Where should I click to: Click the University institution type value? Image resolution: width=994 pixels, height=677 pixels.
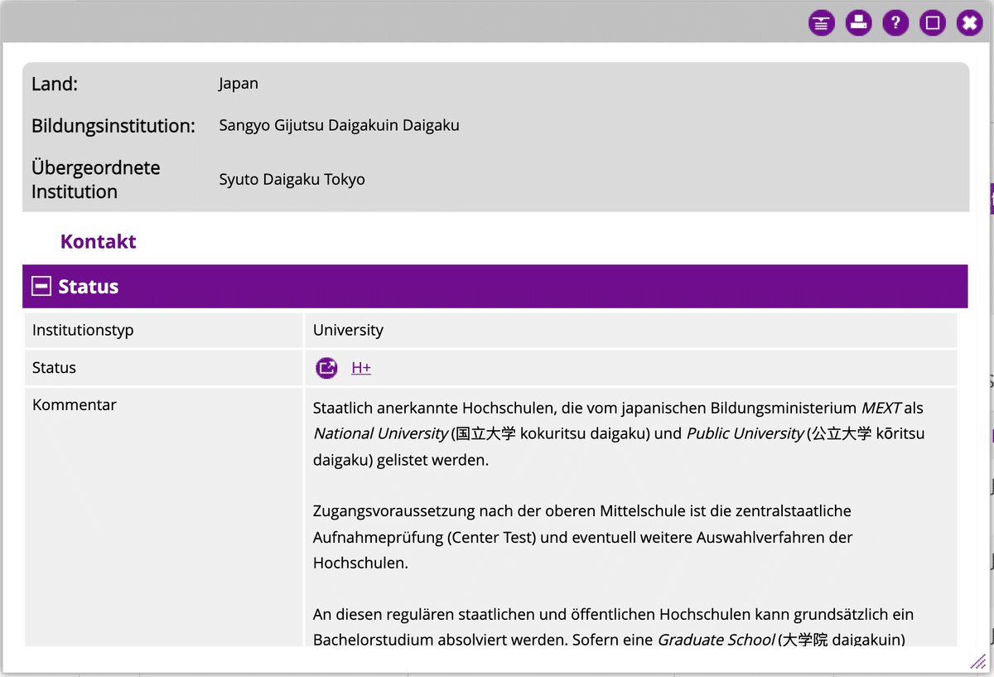(x=348, y=331)
